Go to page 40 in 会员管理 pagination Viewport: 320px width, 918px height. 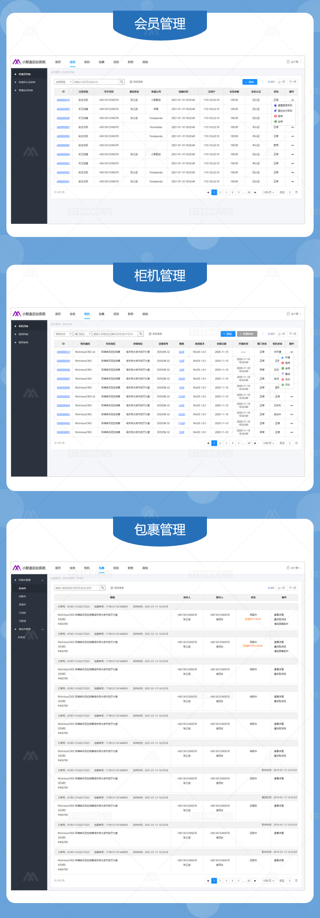(x=249, y=192)
